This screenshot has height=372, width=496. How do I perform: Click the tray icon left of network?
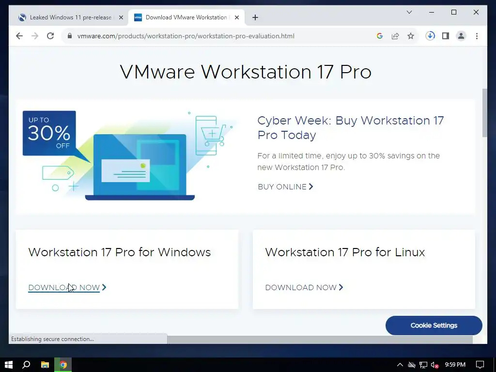(412, 365)
